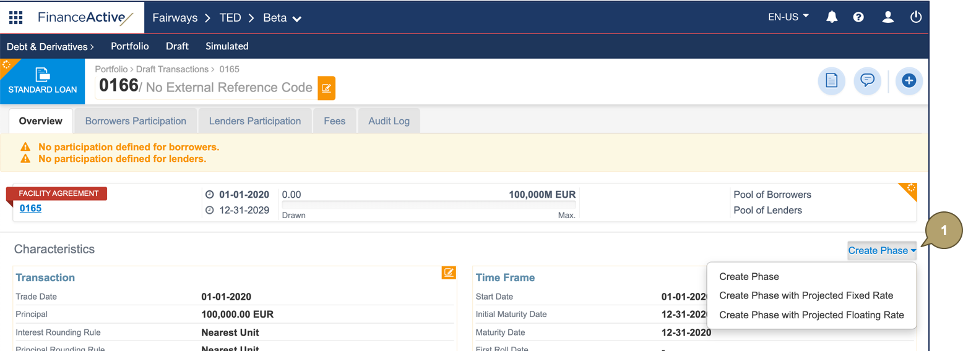Image resolution: width=963 pixels, height=351 pixels.
Task: Switch to the Borrowers Participation tab
Action: tap(136, 121)
